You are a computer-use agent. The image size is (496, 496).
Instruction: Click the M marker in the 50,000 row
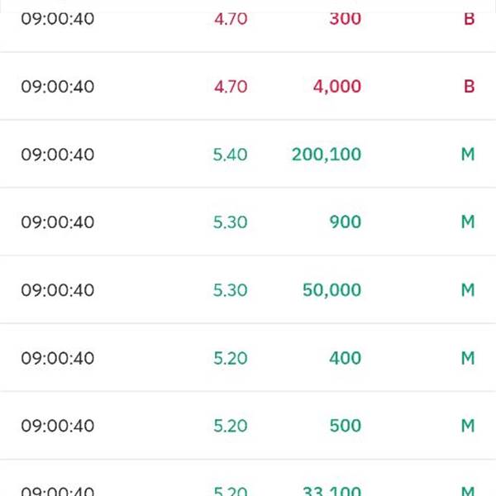click(x=468, y=290)
